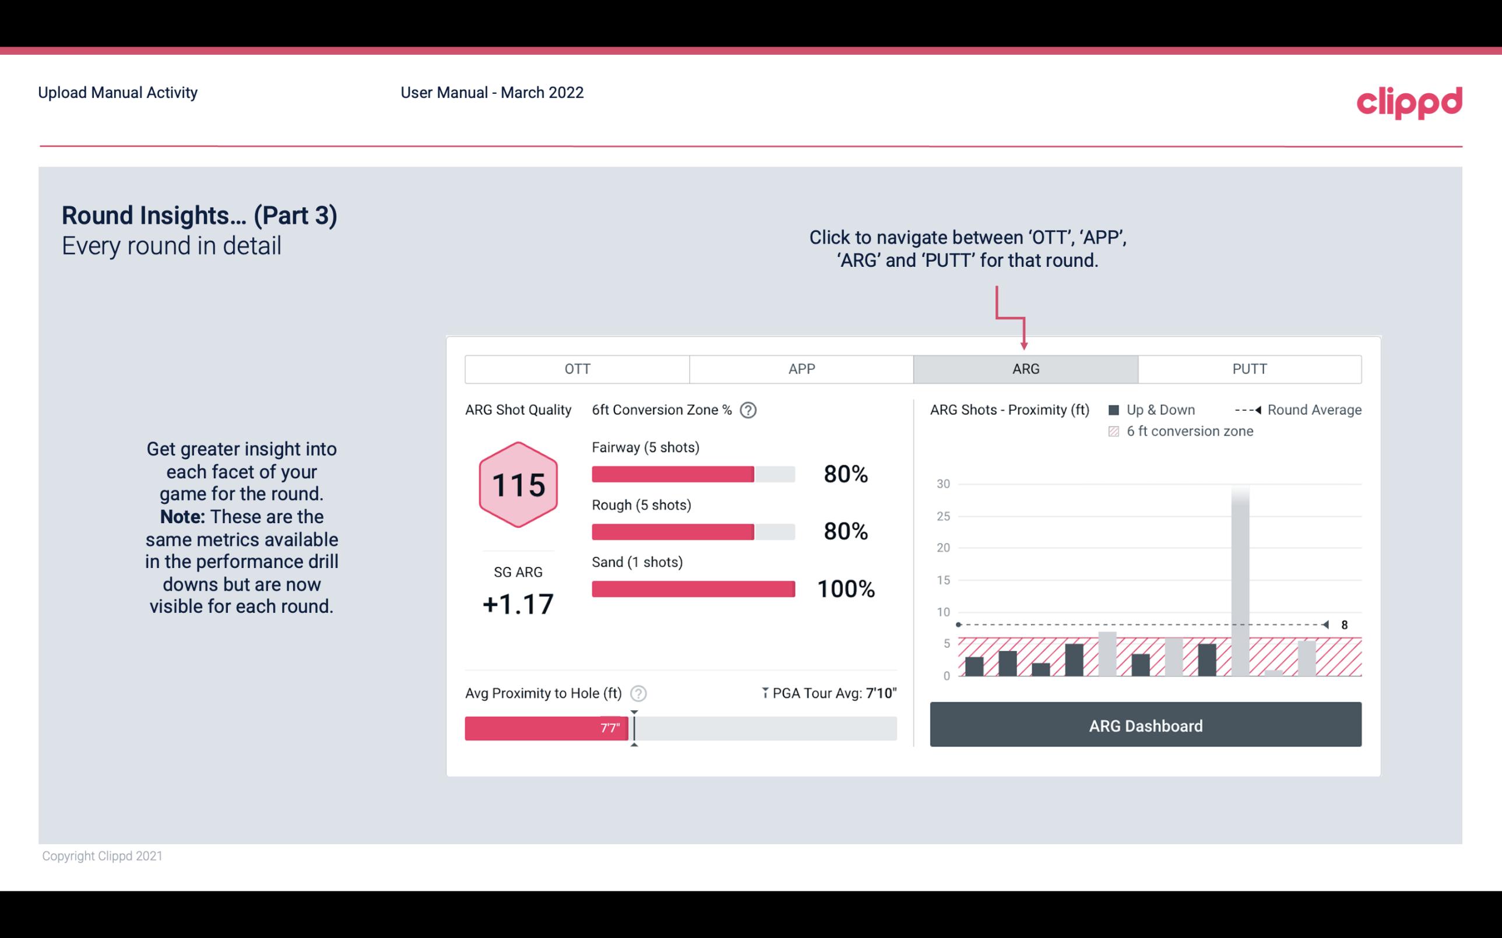Image resolution: width=1502 pixels, height=938 pixels.
Task: Click the Fairway 5 shots conversion bar
Action: pyautogui.click(x=692, y=473)
